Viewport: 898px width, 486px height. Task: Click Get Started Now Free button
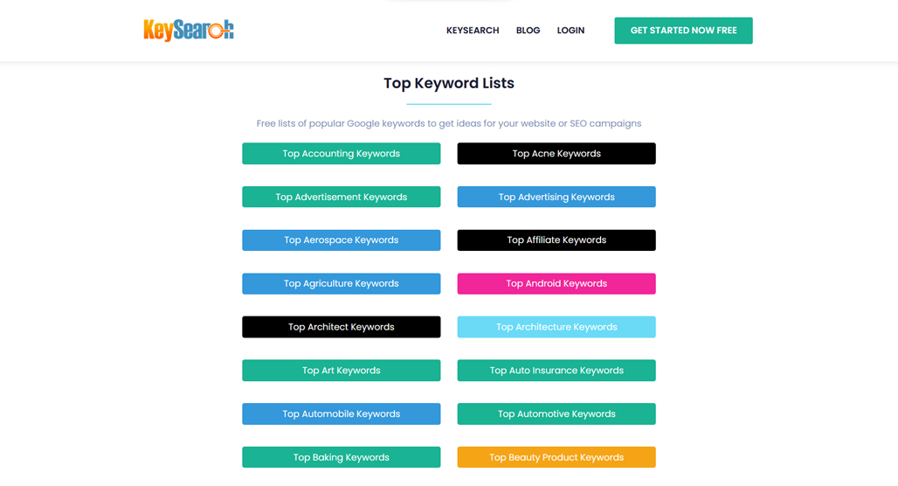(683, 31)
